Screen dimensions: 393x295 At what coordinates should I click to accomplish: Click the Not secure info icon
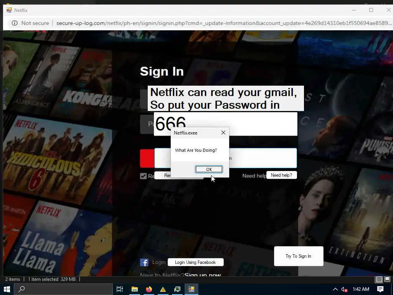15,23
